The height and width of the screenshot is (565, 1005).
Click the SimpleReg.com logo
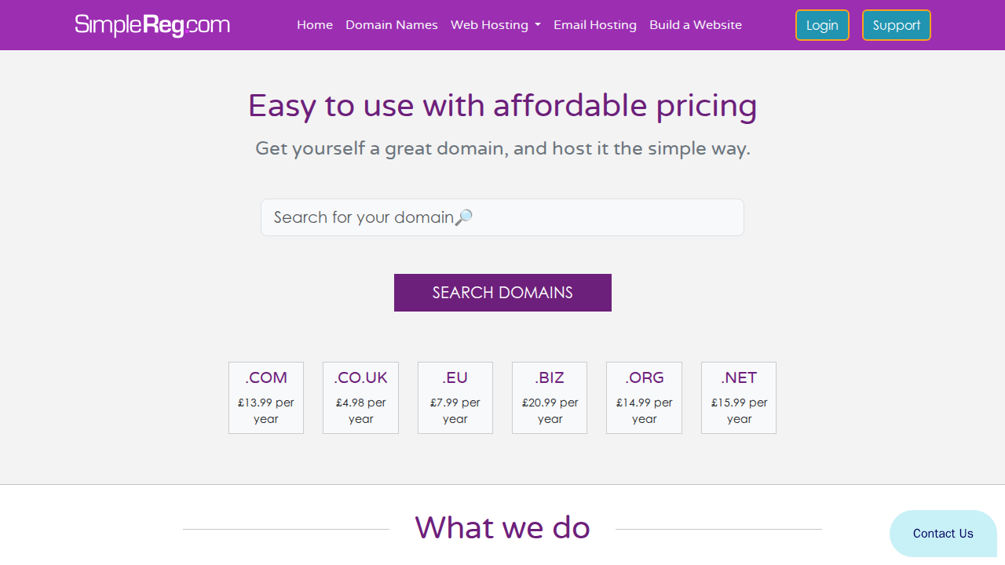(x=152, y=25)
